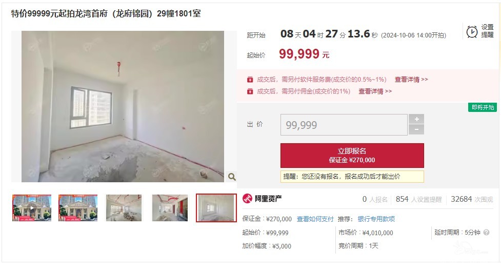Click the 立即报名 registration button
Viewport: 501px width, 268px height.
tap(352, 156)
